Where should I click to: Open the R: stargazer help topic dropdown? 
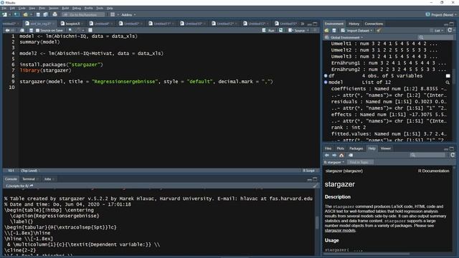[334, 162]
